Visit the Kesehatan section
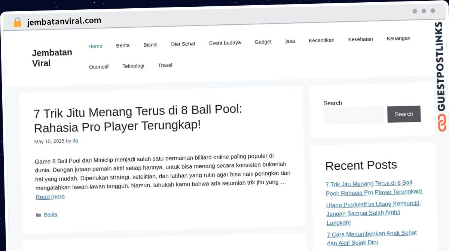This screenshot has height=251, width=449. click(x=360, y=39)
